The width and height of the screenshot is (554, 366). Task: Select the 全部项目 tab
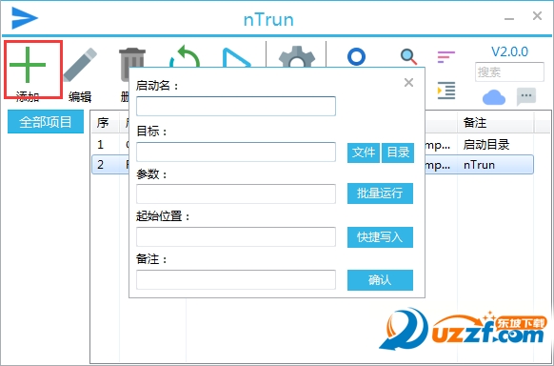tap(46, 122)
